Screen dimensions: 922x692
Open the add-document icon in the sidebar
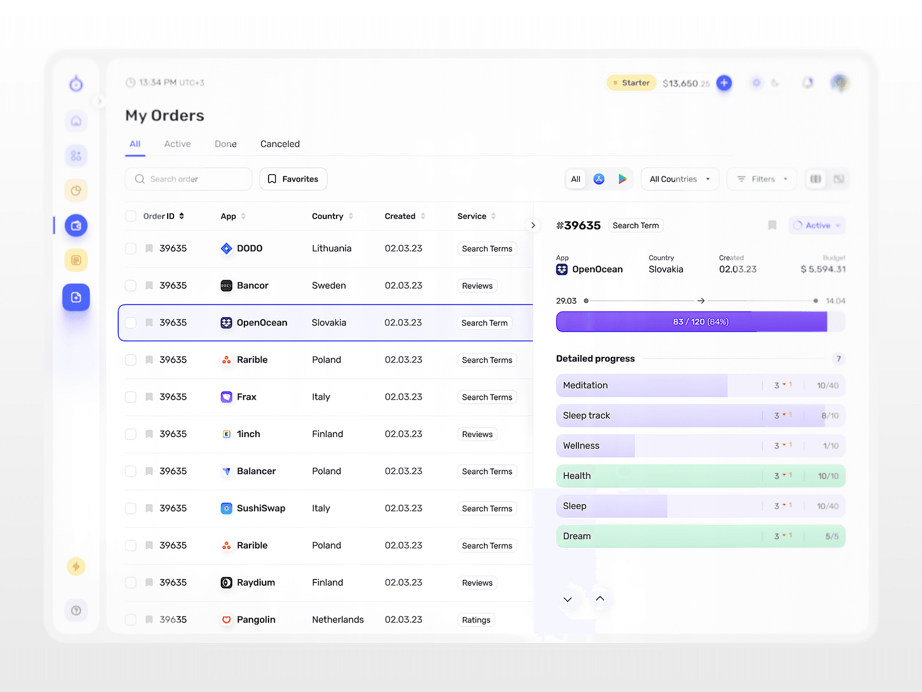tap(76, 298)
